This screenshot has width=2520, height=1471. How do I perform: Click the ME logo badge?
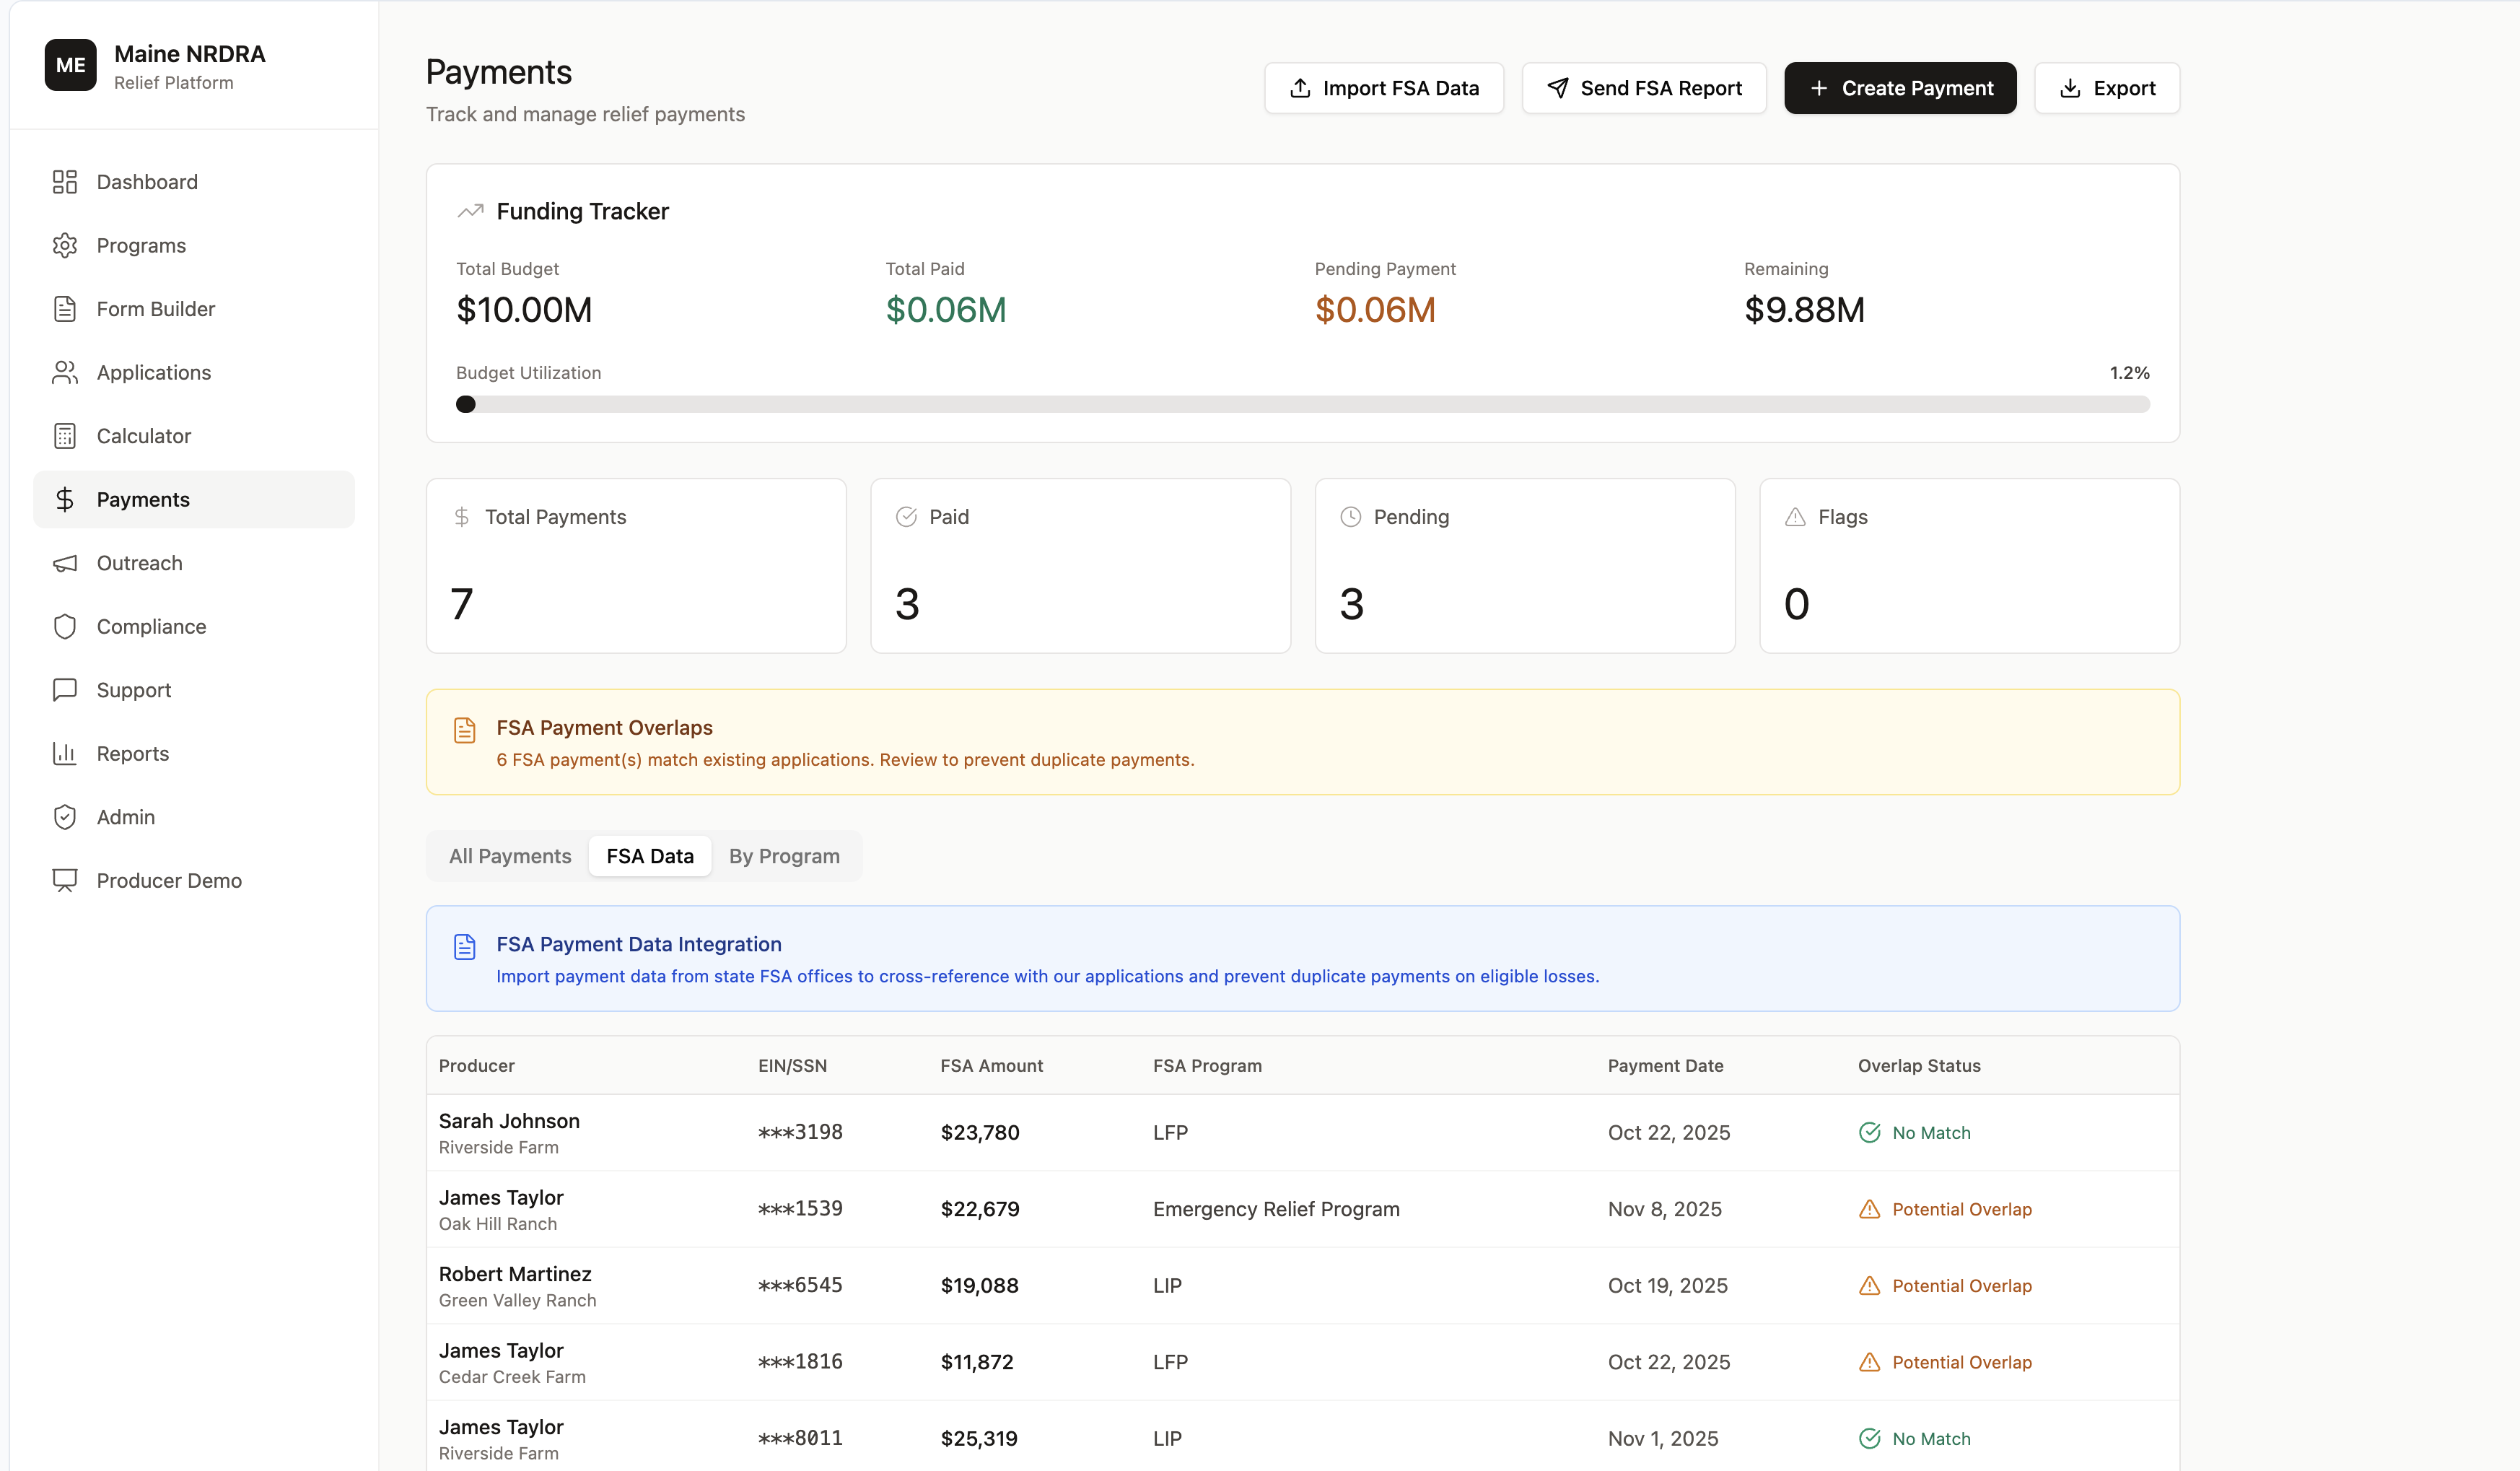(70, 65)
